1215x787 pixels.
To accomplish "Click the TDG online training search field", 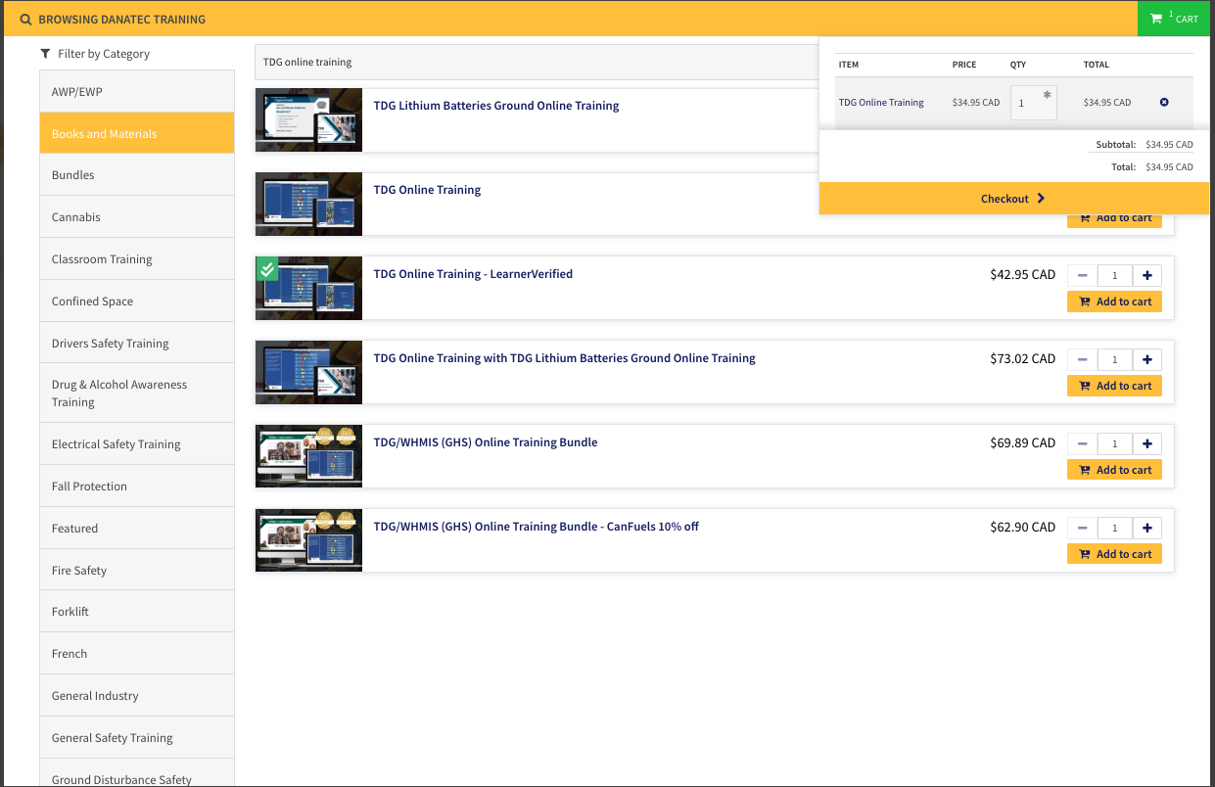I will click(537, 62).
